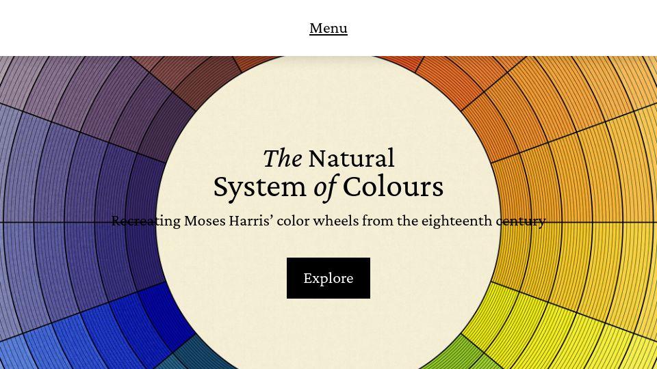Open the Menu link at the top
Image resolution: width=657 pixels, height=369 pixels.
(328, 28)
